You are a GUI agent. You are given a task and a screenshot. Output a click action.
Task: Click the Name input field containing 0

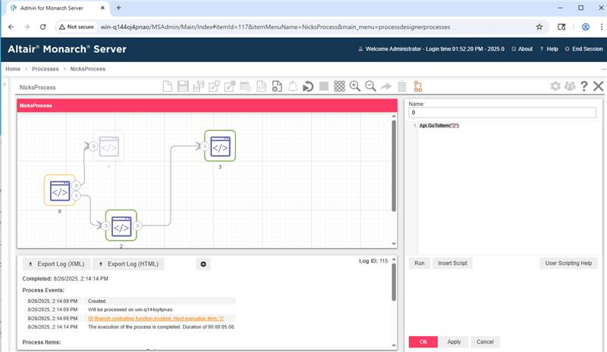pos(502,113)
